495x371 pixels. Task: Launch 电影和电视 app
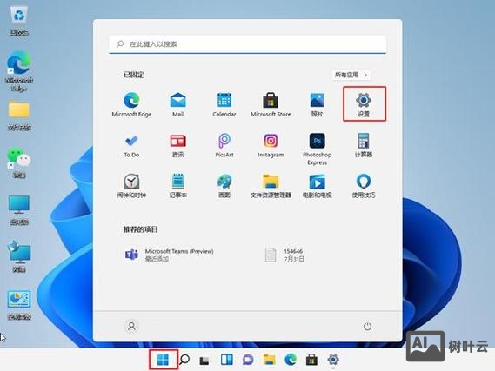[x=317, y=186]
